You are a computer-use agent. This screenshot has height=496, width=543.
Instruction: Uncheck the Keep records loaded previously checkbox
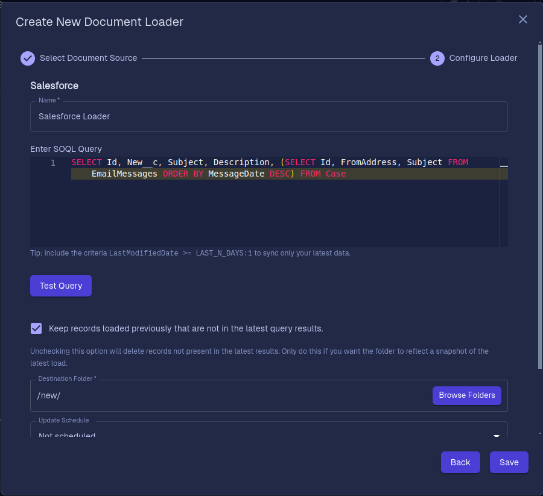[x=36, y=328]
